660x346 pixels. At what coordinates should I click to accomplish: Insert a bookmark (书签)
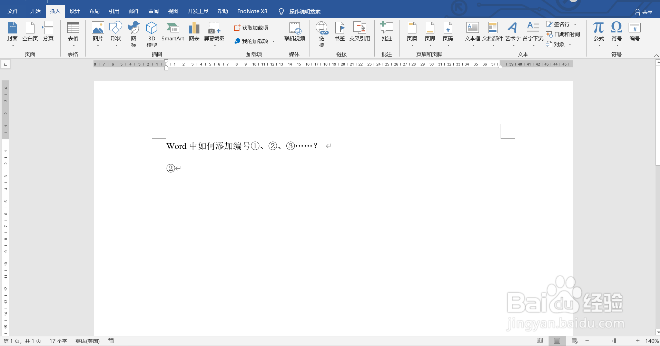[340, 32]
